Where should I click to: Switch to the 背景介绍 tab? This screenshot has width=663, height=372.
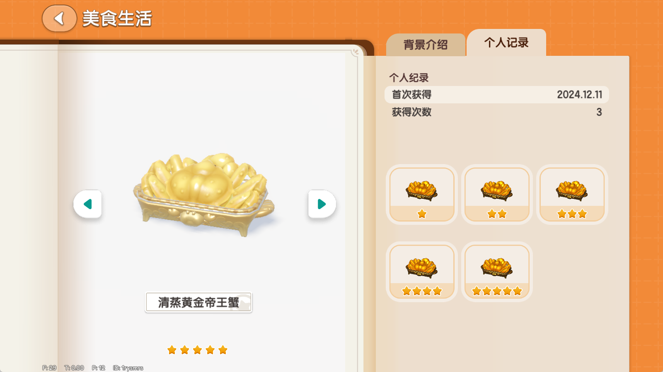426,45
